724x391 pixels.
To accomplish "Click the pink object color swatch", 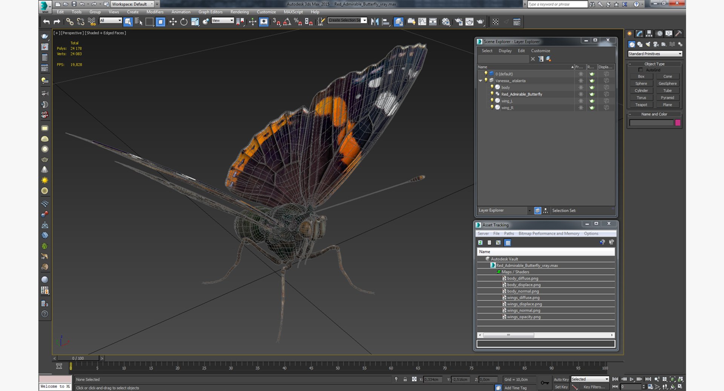I will tap(678, 123).
